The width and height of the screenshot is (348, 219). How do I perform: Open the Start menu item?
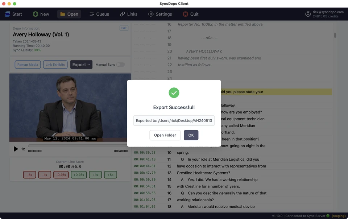point(17,14)
